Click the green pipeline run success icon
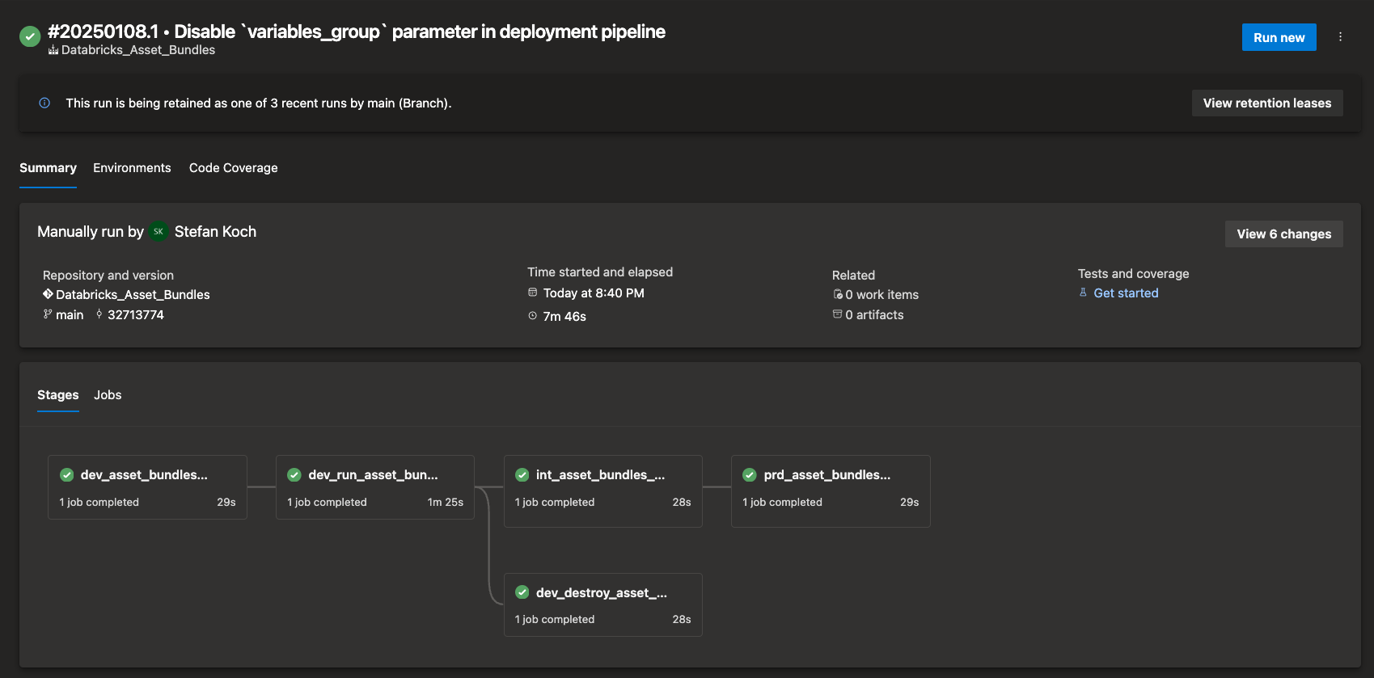Viewport: 1374px width, 678px height. [30, 36]
